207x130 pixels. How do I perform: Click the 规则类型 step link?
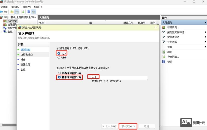pyautogui.click(x=26, y=50)
